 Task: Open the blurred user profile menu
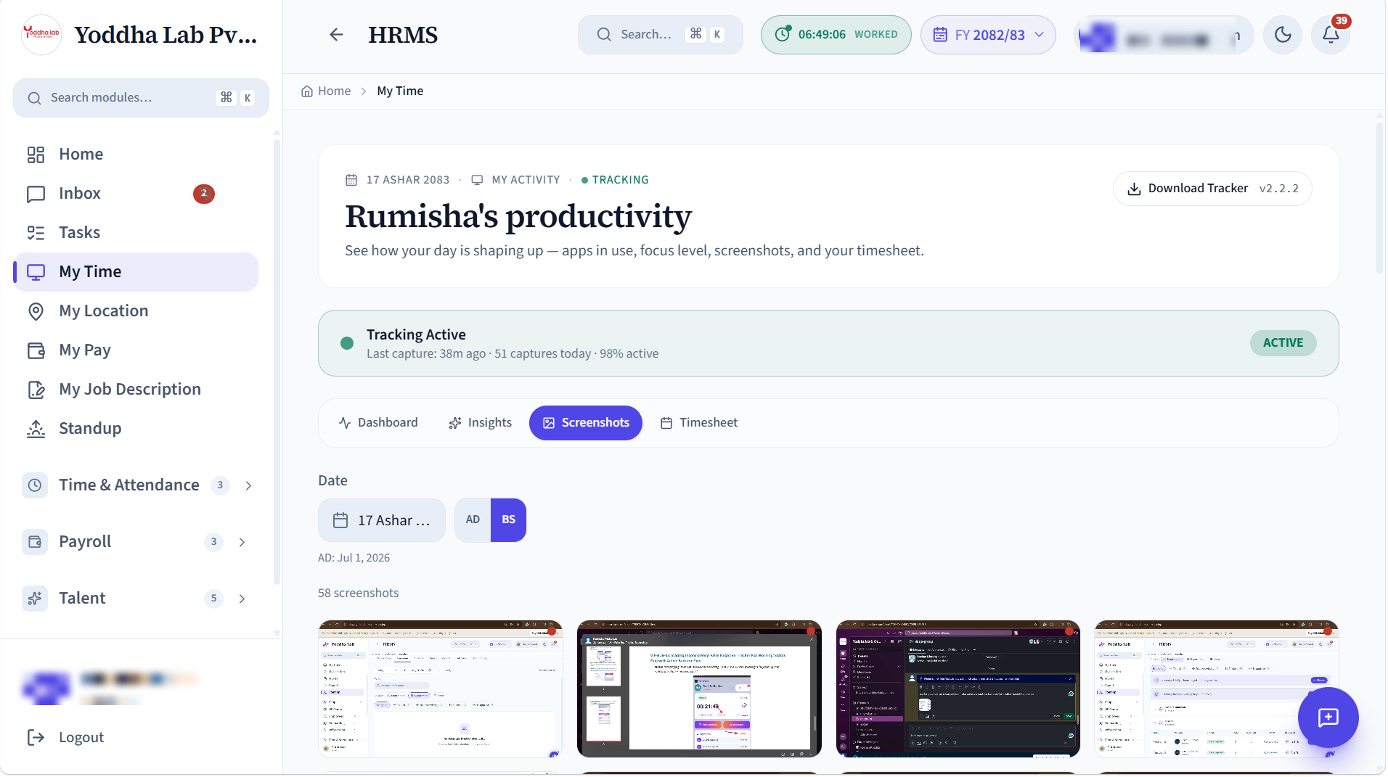point(1162,34)
